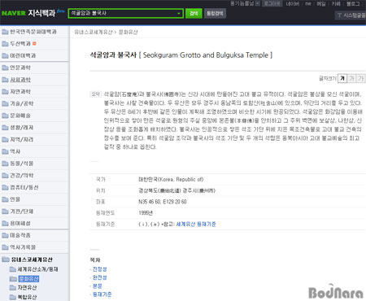366x301 pixels.
Task: Open the 세계유산 등재기준 link
Action: pos(196,224)
